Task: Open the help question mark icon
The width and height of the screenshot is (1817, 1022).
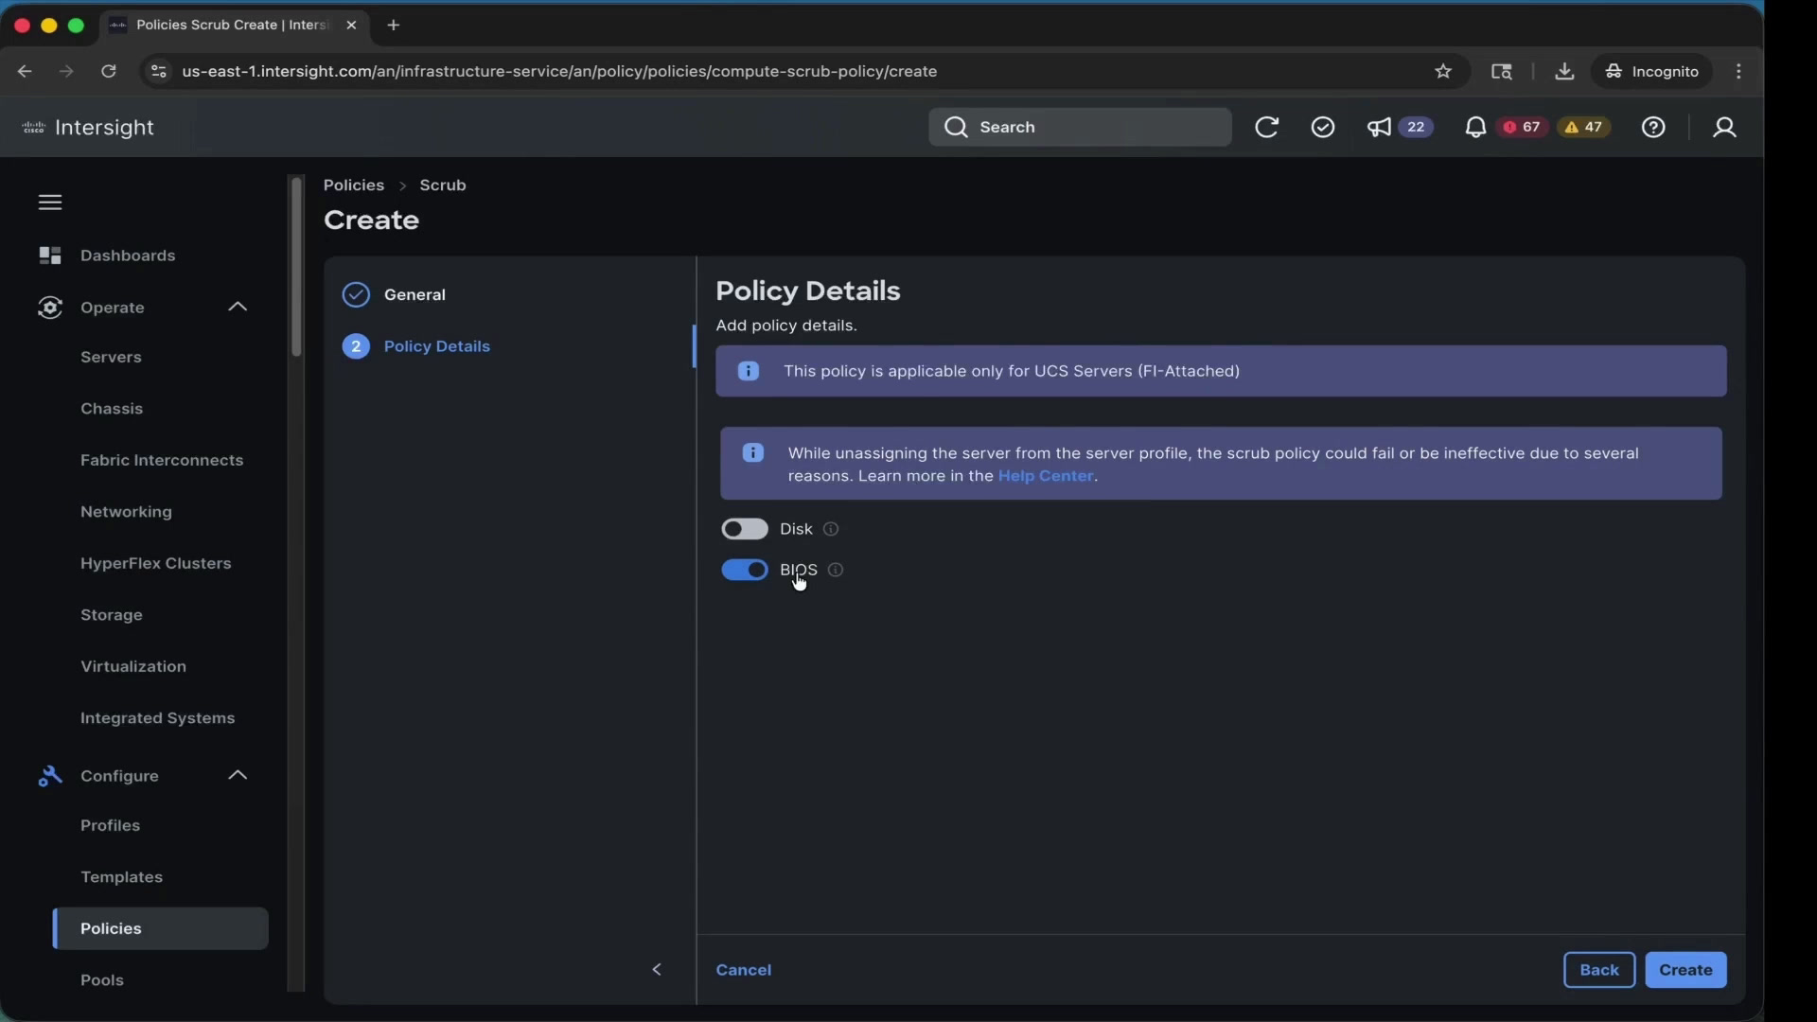Action: click(1653, 128)
